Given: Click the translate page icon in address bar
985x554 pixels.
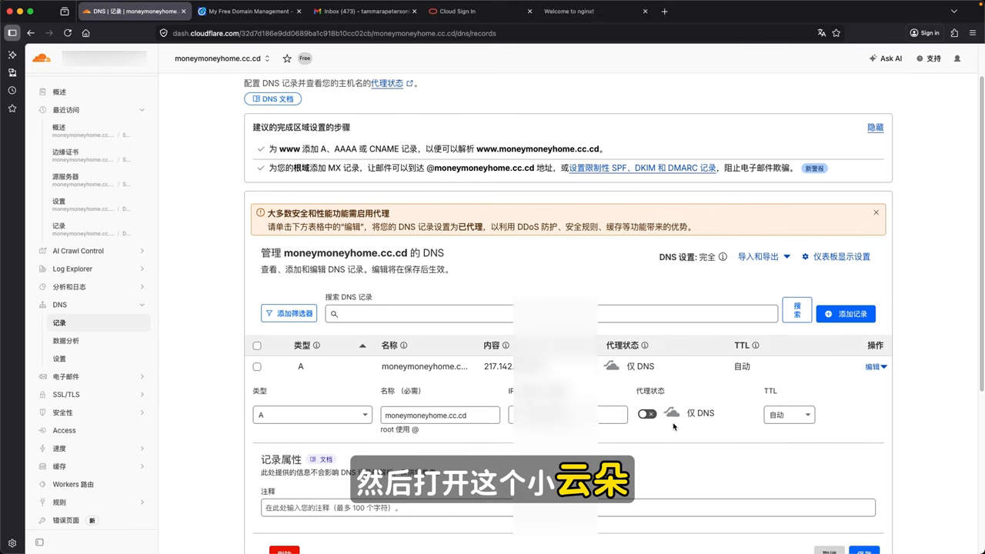Looking at the screenshot, I should [x=822, y=33].
